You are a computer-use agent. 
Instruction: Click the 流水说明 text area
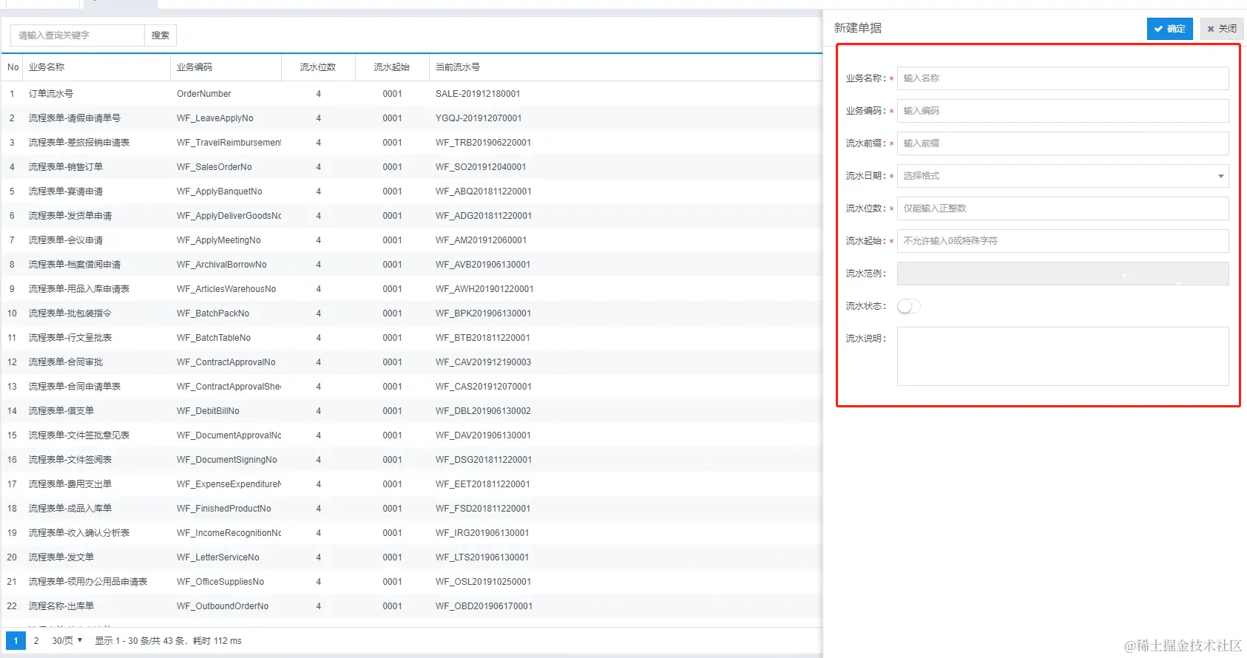1063,356
